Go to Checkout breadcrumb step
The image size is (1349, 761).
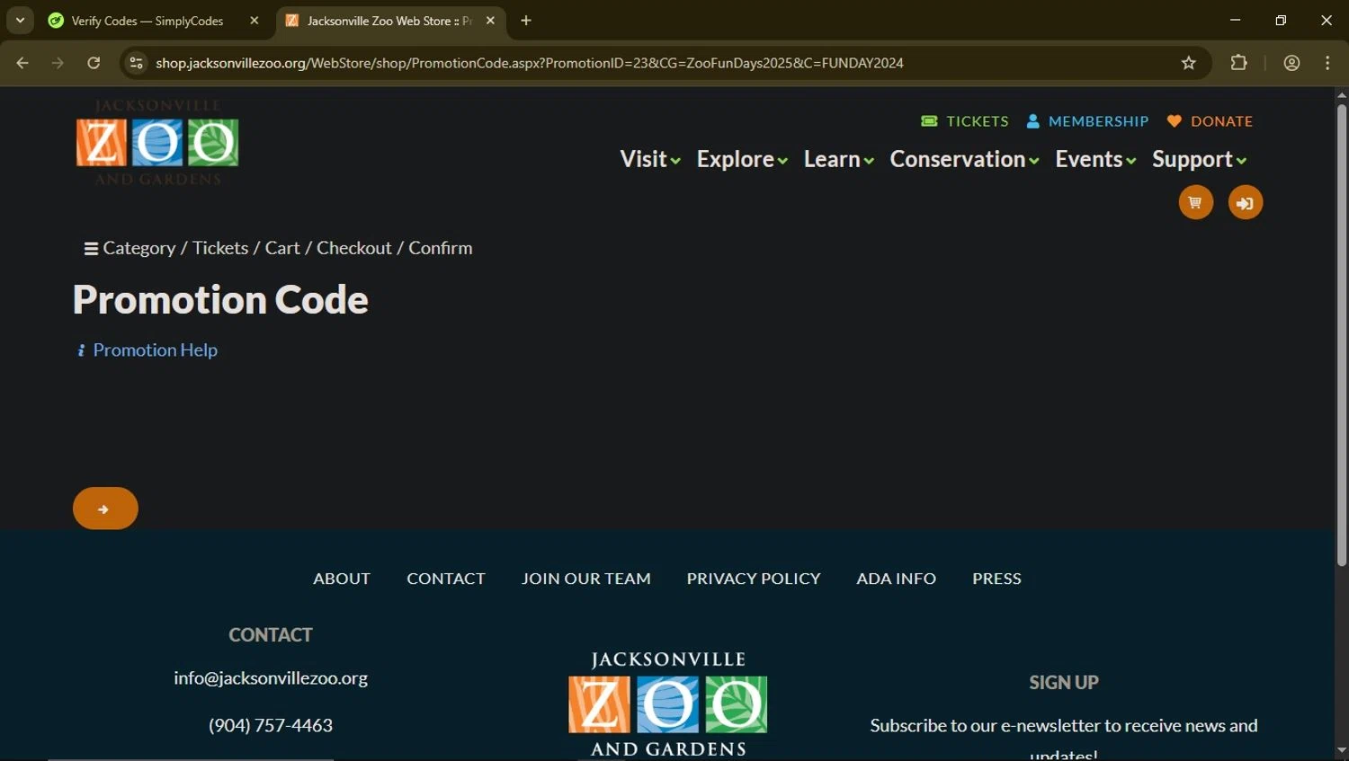(354, 248)
